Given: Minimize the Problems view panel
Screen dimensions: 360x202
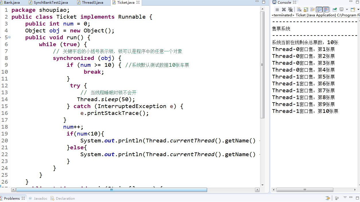Looking at the screenshot, I should 351,197.
